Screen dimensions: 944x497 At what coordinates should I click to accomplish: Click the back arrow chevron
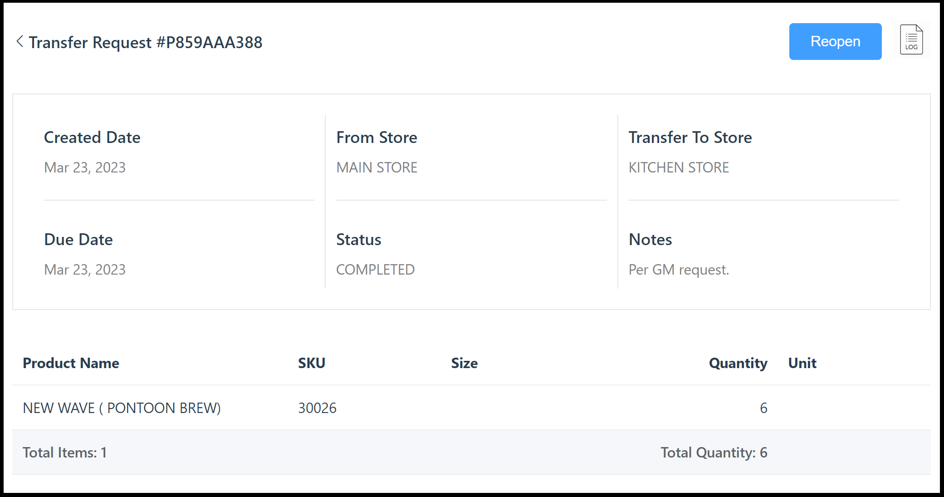[x=20, y=42]
